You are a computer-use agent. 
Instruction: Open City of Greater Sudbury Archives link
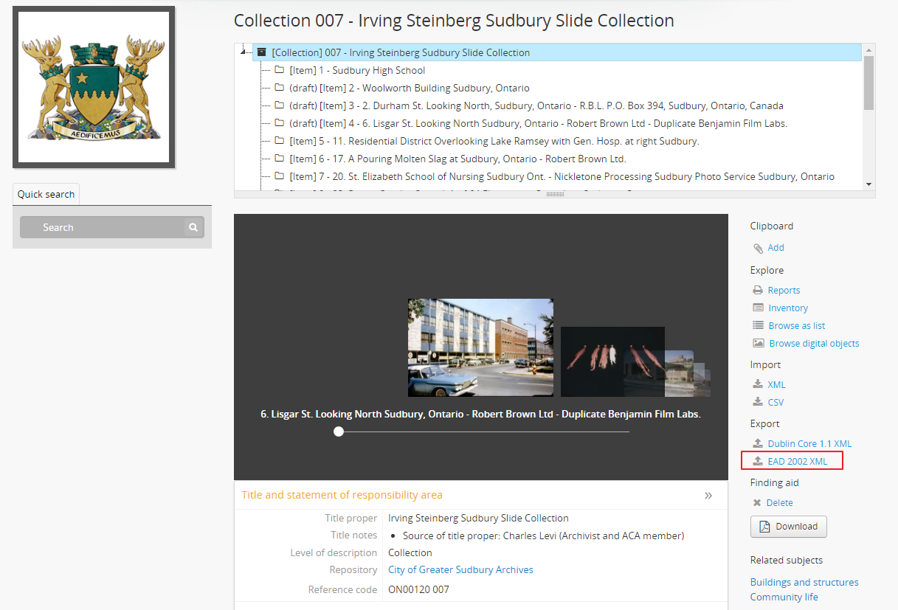tap(460, 570)
